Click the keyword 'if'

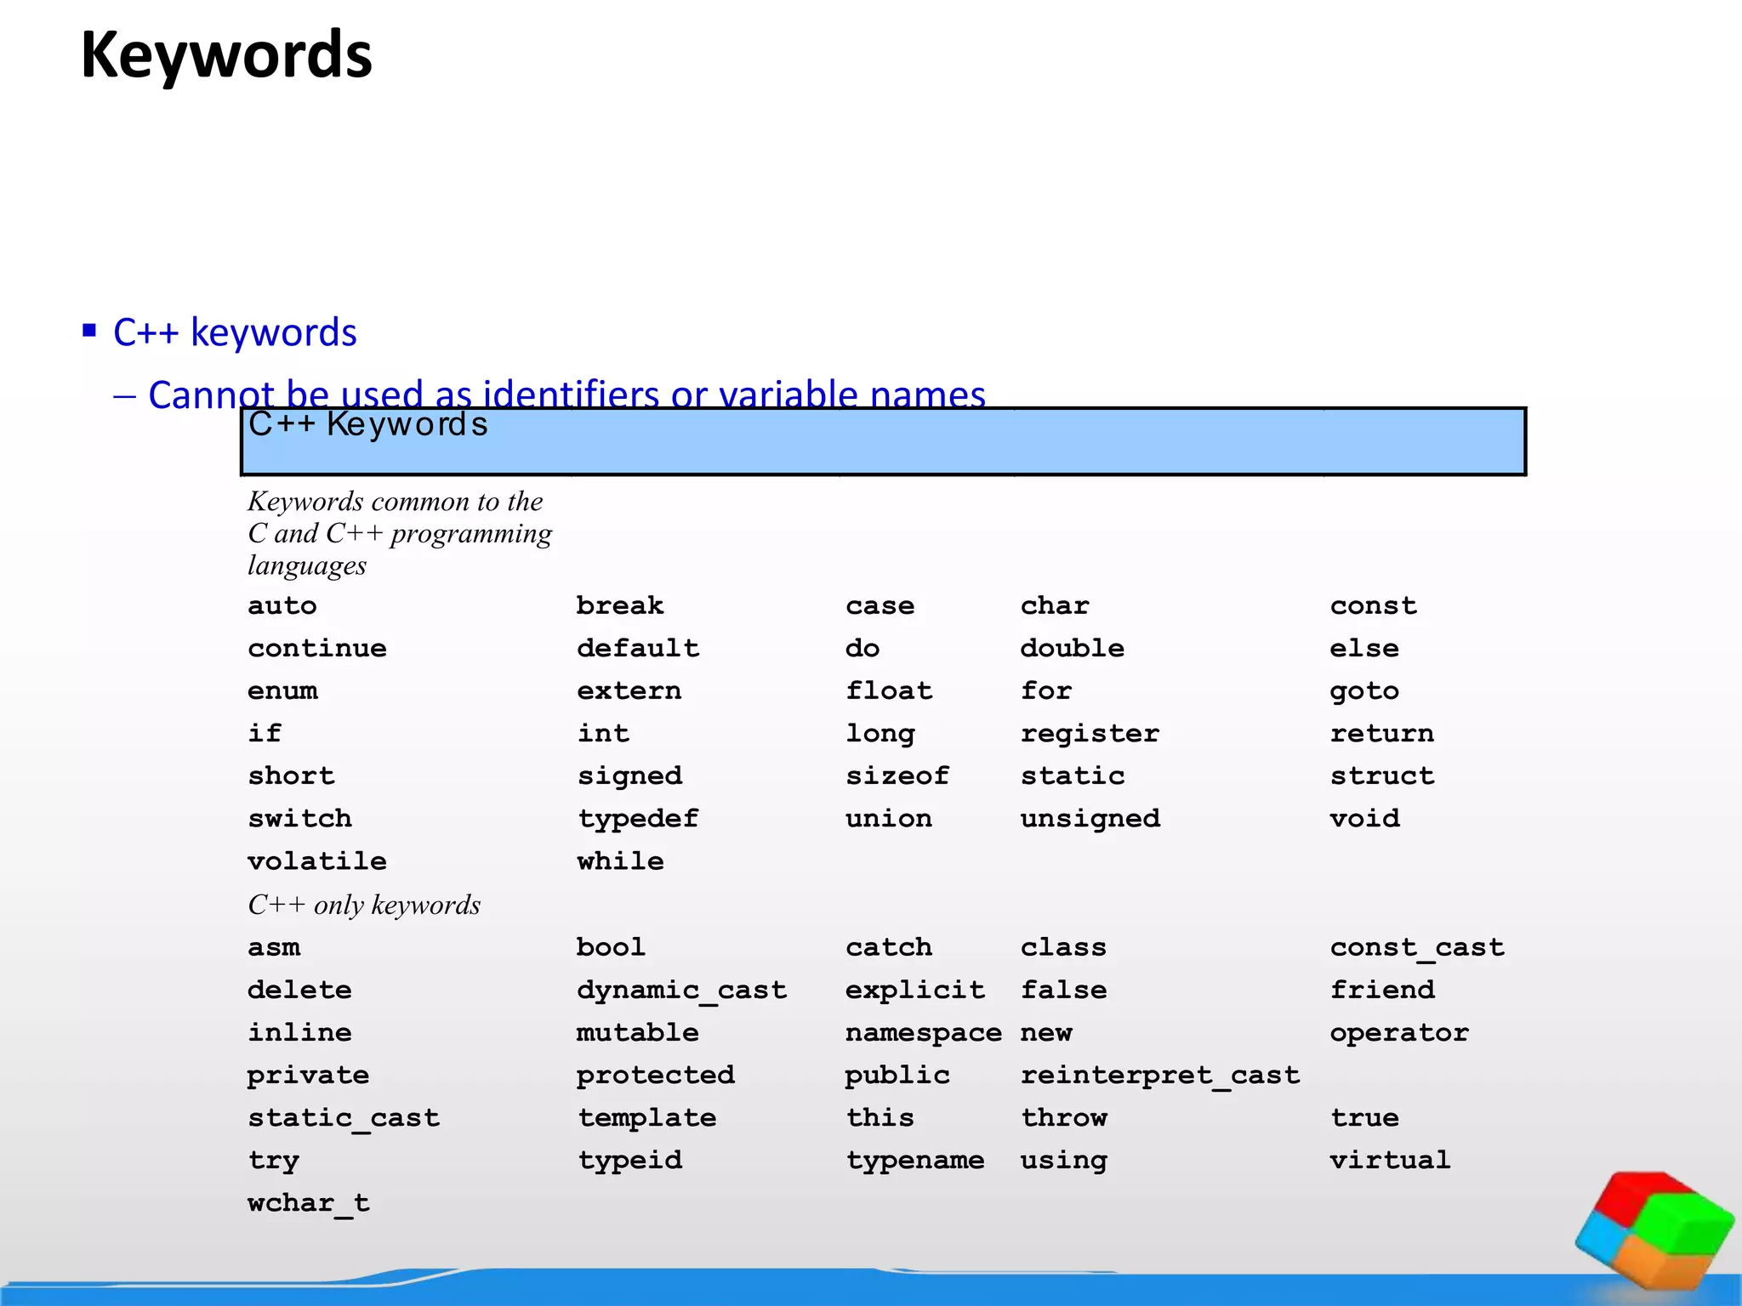tap(265, 733)
